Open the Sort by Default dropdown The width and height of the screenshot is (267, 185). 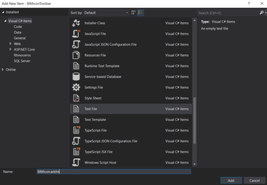pyautogui.click(x=106, y=13)
